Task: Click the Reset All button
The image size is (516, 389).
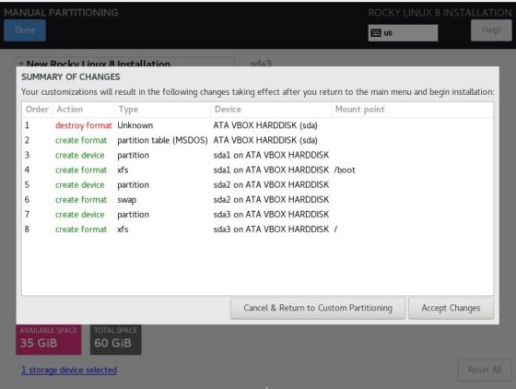Action: pos(485,370)
